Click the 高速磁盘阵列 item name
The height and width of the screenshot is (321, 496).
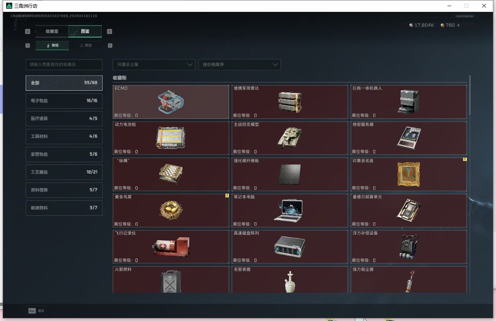(246, 233)
